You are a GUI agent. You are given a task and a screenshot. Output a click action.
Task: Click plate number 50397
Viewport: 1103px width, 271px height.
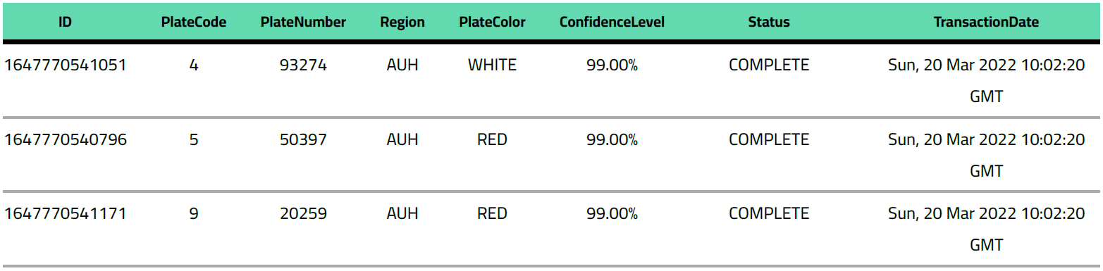tap(303, 140)
